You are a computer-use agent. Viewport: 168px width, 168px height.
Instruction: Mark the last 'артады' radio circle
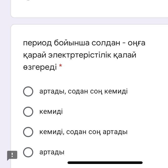click(x=28, y=152)
